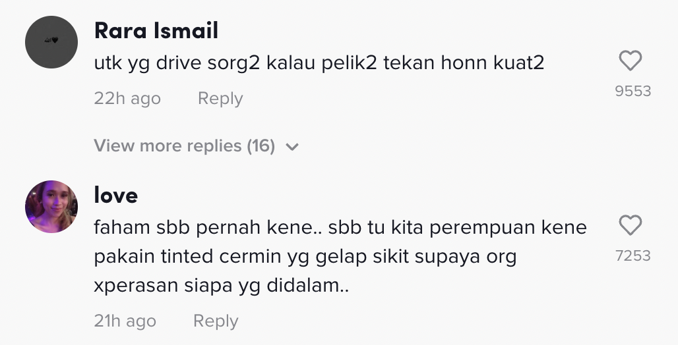Click the "View more replies (16)" text
Image resolution: width=678 pixels, height=345 pixels.
(x=184, y=146)
